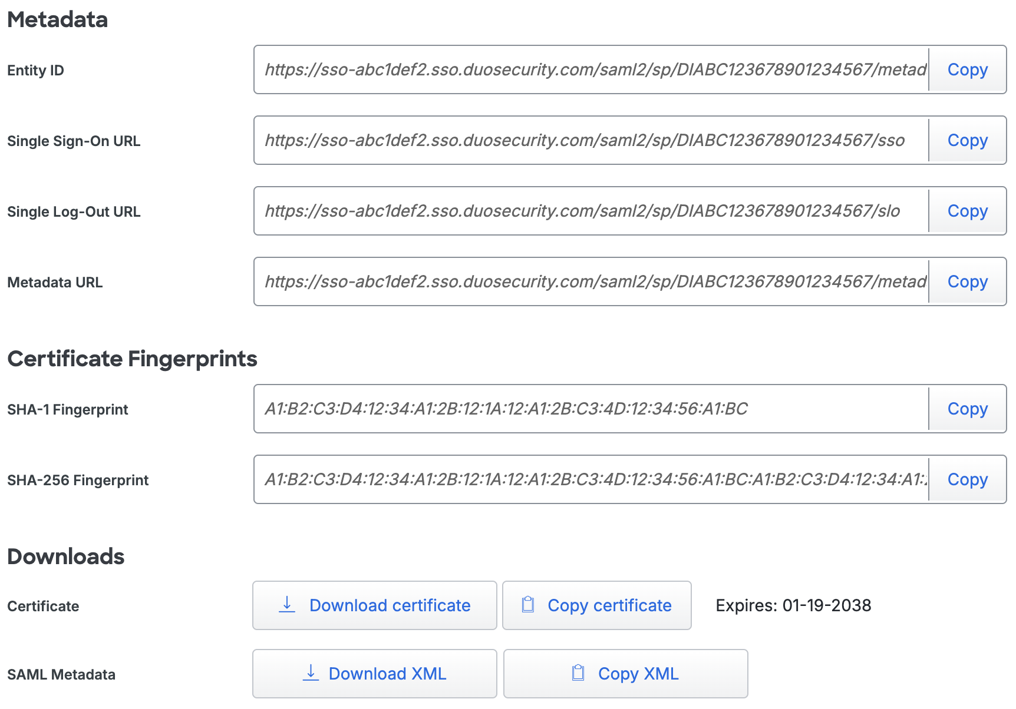Image resolution: width=1016 pixels, height=709 pixels.
Task: Select the SHA-256 Fingerprint field
Action: coord(589,479)
